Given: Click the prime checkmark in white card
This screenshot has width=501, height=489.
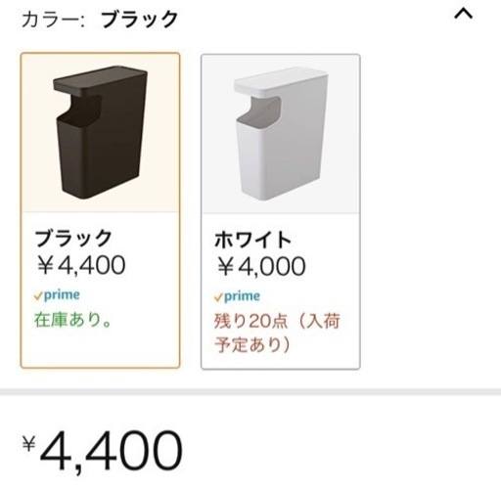Looking at the screenshot, I should click(x=218, y=297).
